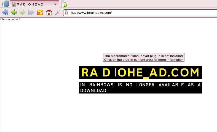
Task: Click the Flash Player not installed notice
Action: pos(144,57)
